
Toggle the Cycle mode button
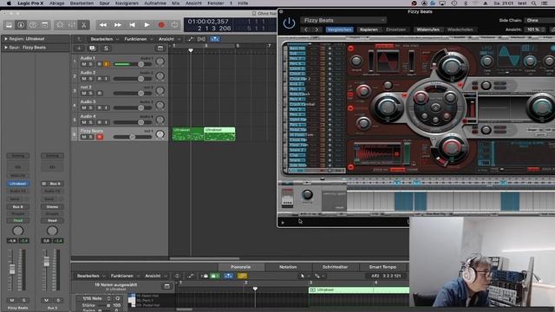(175, 25)
